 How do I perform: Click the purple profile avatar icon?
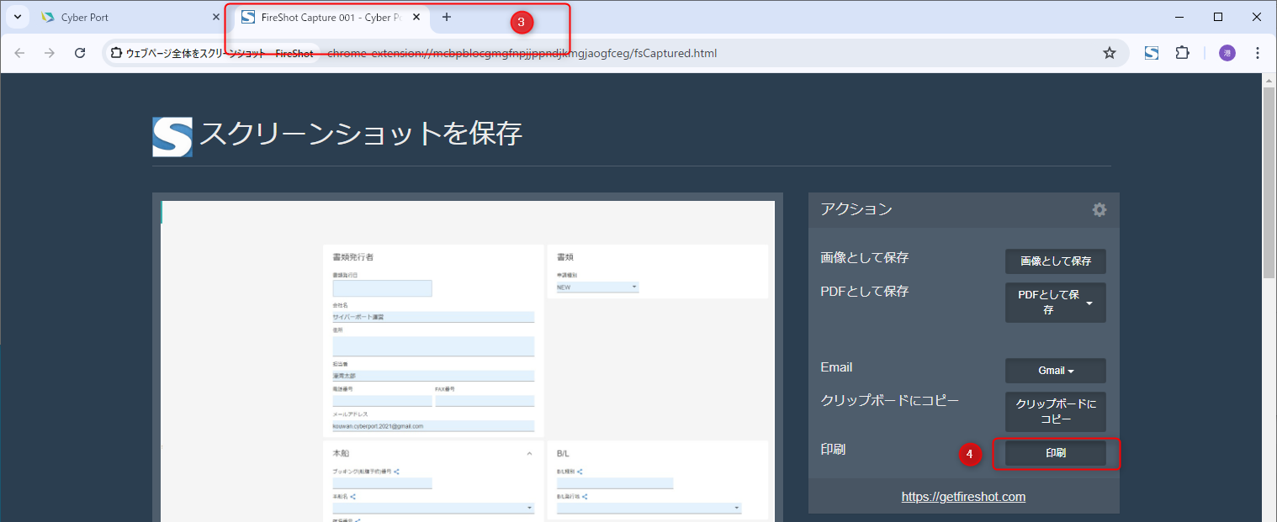point(1227,53)
